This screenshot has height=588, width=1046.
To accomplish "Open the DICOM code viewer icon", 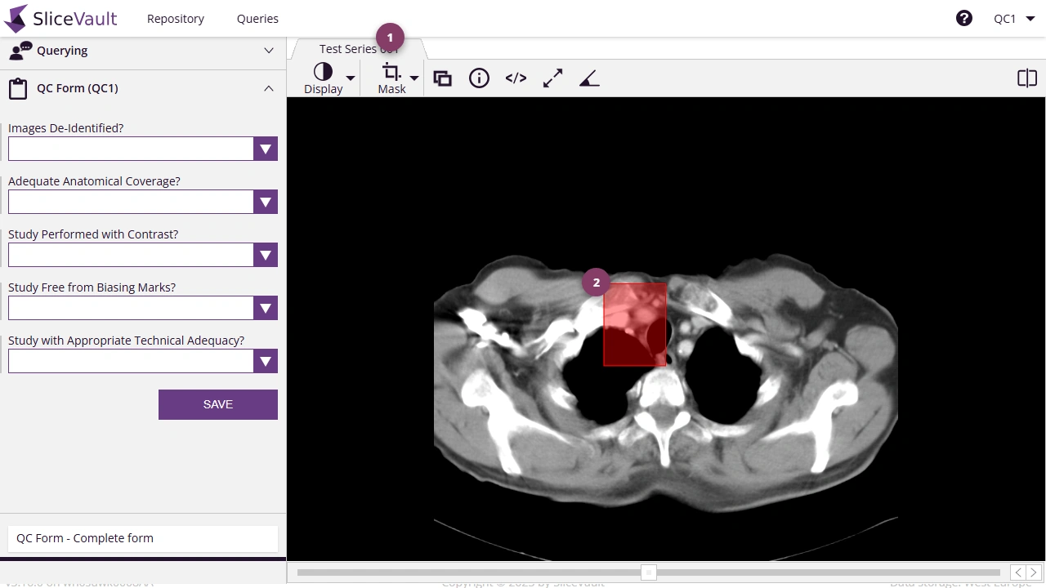I will pyautogui.click(x=516, y=78).
